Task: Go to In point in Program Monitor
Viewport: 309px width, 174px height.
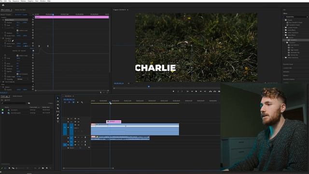Action: click(187, 91)
